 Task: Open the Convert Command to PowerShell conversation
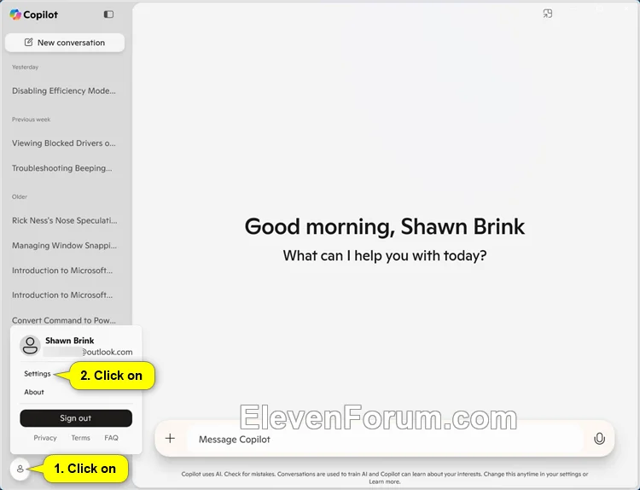[x=64, y=320]
